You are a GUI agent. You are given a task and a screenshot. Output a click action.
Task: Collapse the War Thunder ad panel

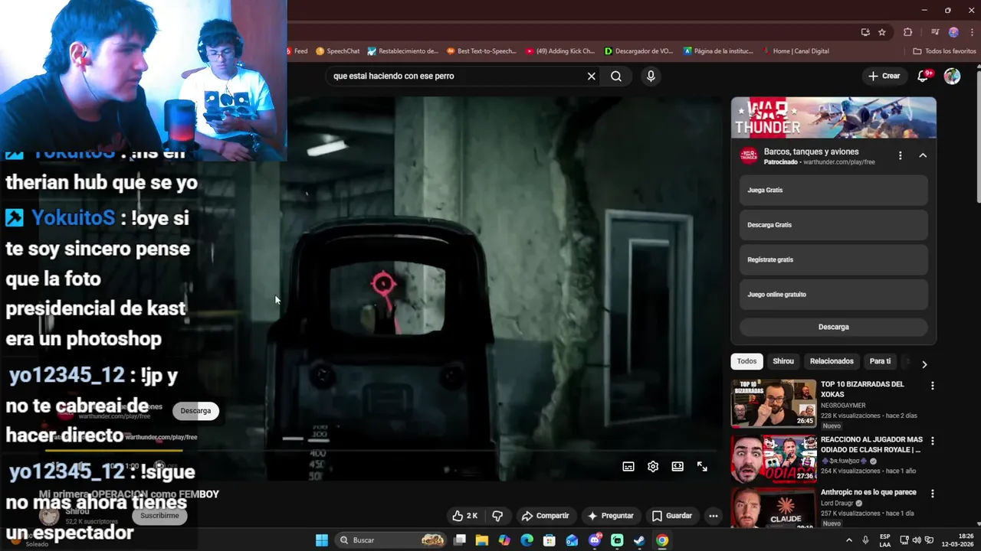tap(923, 155)
